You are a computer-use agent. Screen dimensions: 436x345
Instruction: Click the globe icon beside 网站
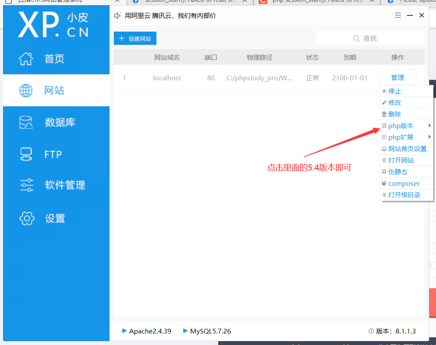click(26, 91)
